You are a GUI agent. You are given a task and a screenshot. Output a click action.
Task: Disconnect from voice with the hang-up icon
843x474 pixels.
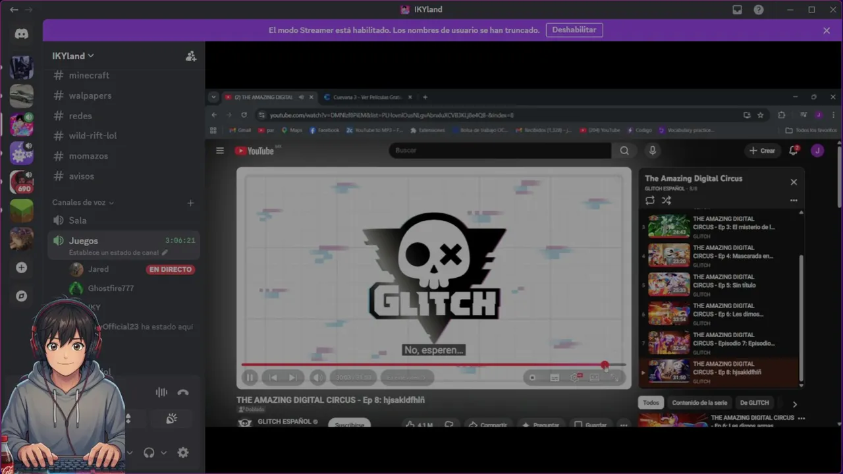[x=183, y=392]
